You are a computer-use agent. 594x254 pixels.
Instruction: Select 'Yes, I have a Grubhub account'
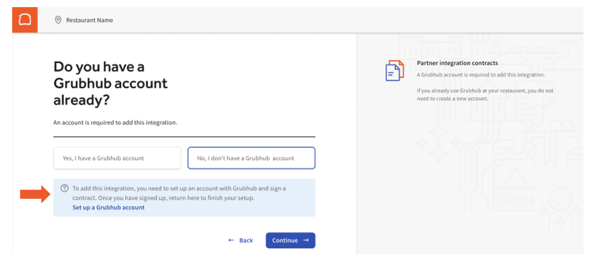(117, 158)
